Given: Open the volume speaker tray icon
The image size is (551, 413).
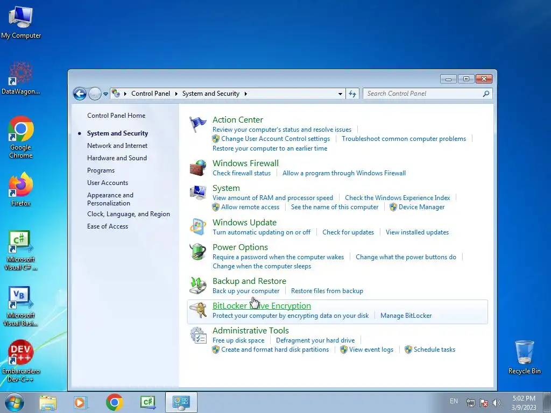Looking at the screenshot, I should pos(497,402).
